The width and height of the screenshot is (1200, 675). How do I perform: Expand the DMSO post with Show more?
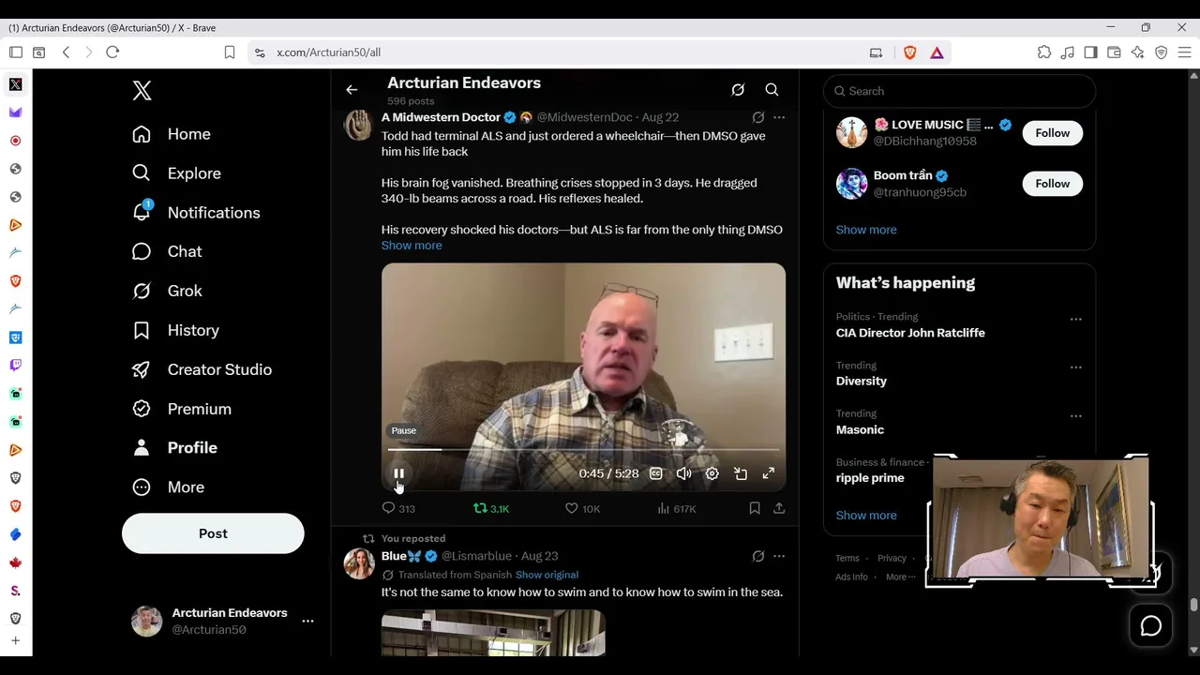pyautogui.click(x=412, y=246)
